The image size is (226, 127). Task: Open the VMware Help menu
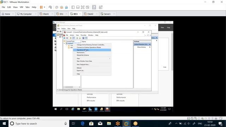coord(34,7)
